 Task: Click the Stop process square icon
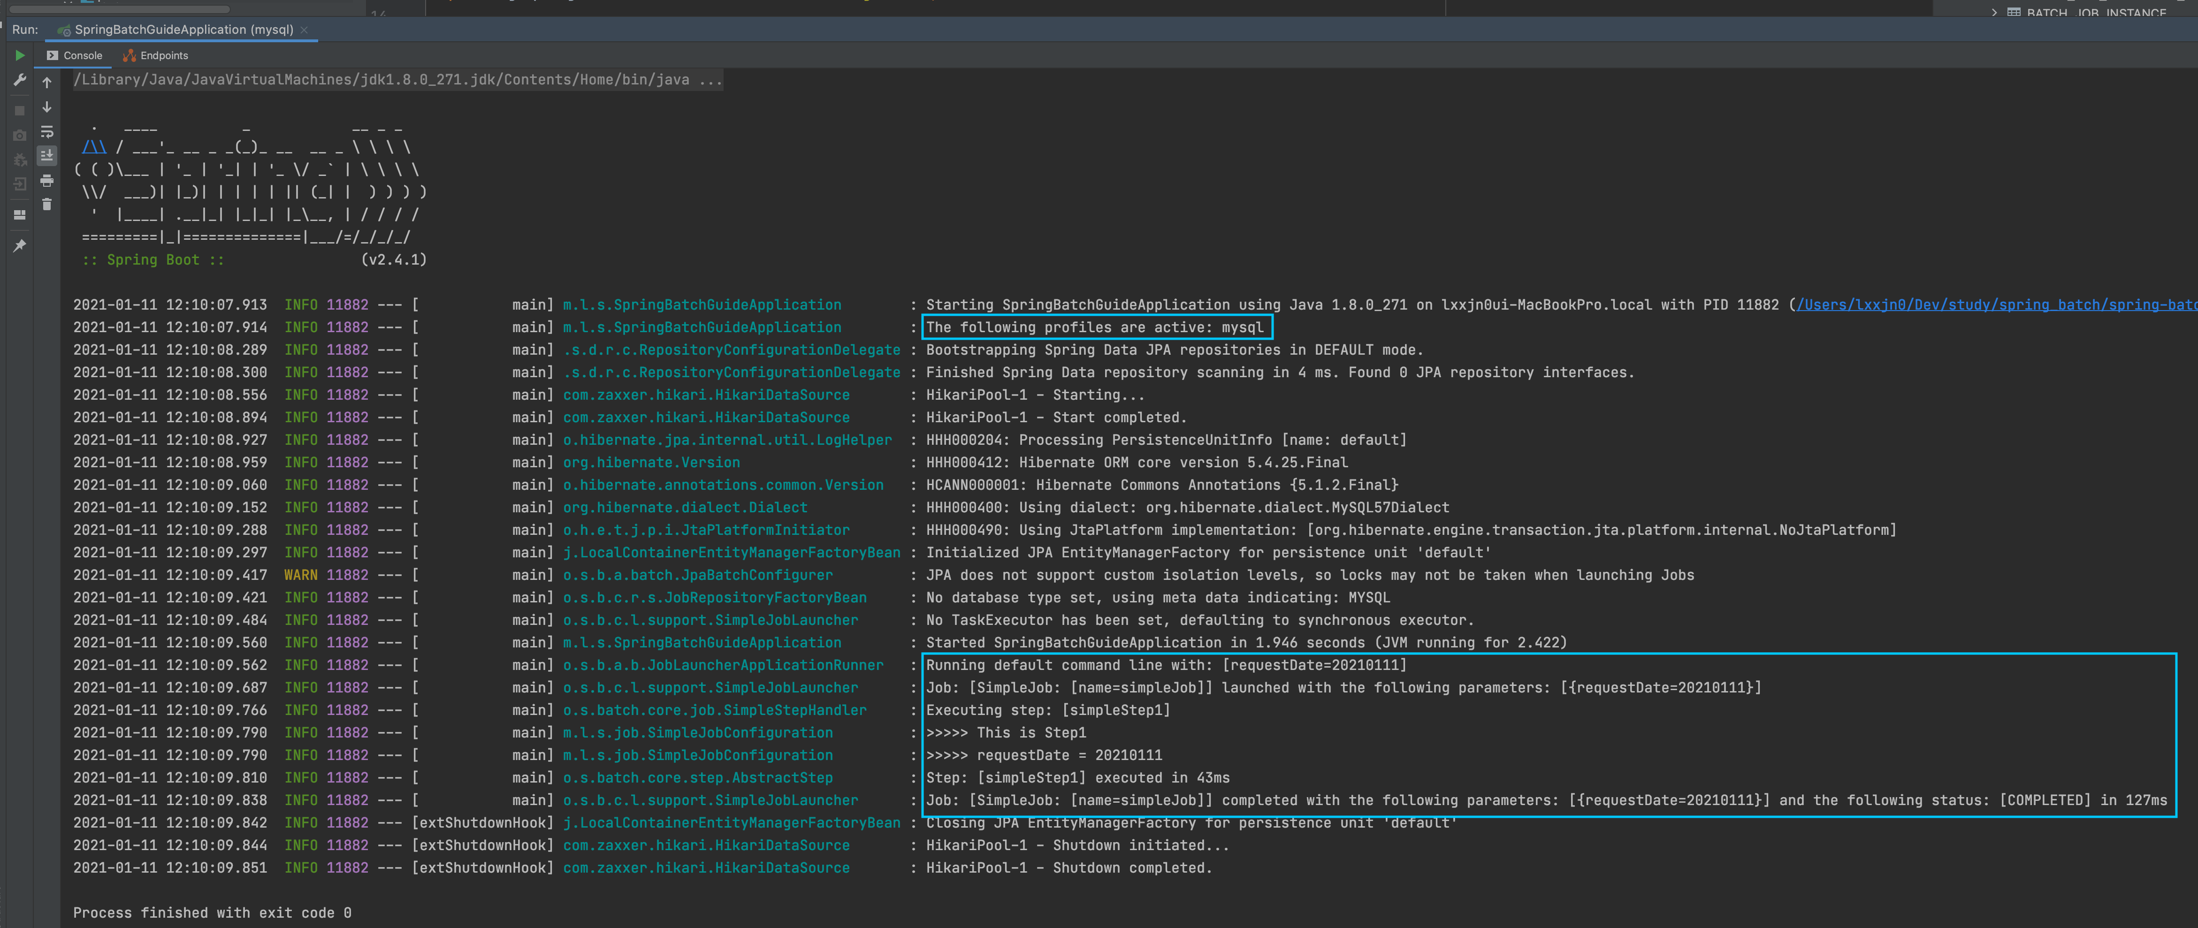(x=20, y=111)
